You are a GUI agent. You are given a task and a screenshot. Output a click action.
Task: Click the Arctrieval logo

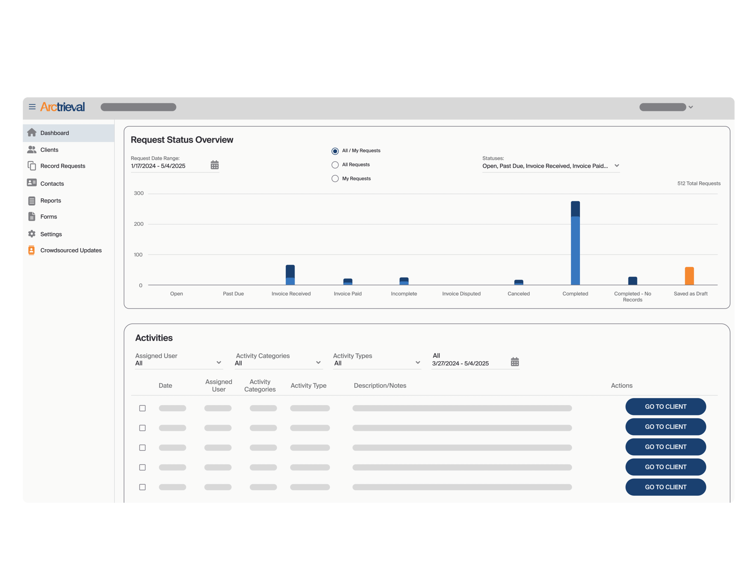[x=62, y=107]
